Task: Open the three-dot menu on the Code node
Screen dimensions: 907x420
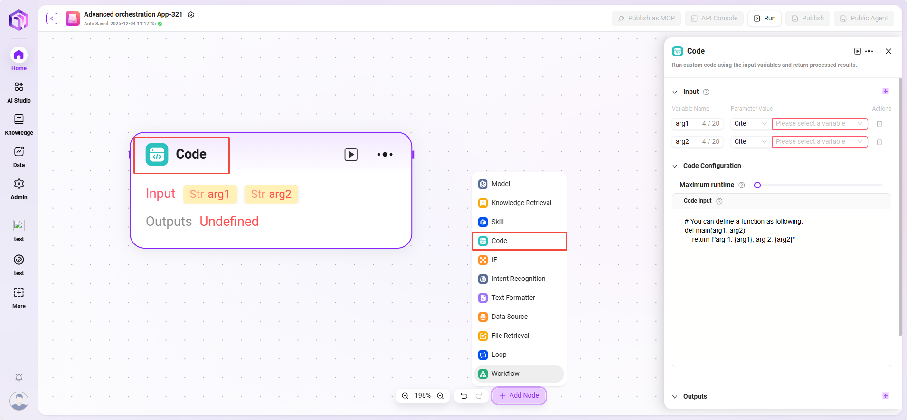Action: click(x=385, y=154)
